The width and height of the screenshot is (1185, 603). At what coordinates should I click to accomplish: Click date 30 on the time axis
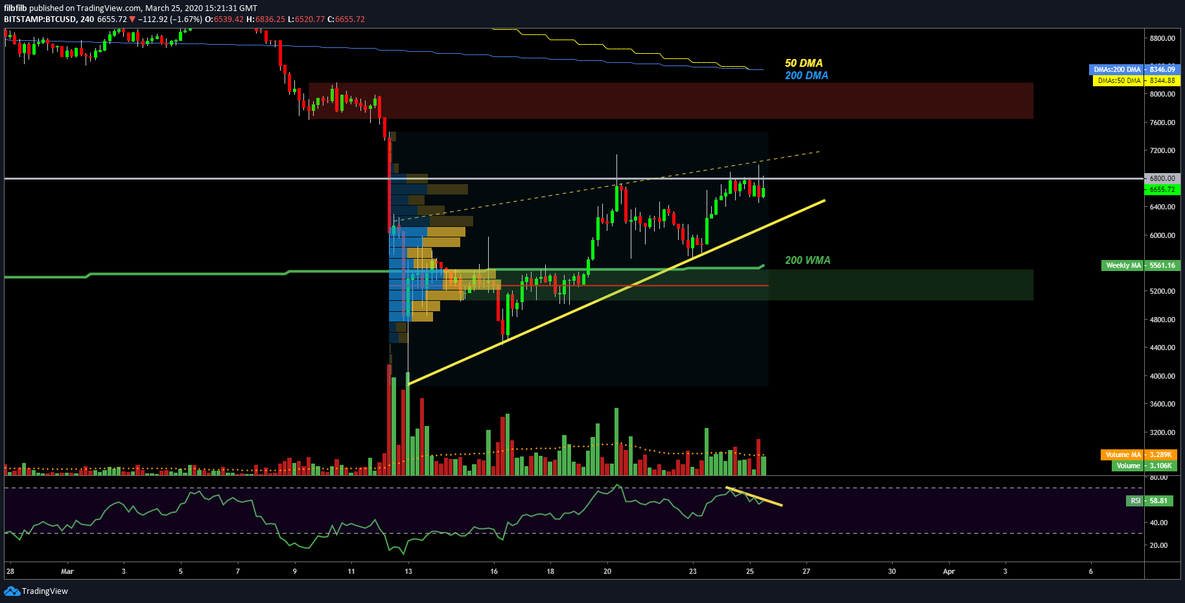892,571
